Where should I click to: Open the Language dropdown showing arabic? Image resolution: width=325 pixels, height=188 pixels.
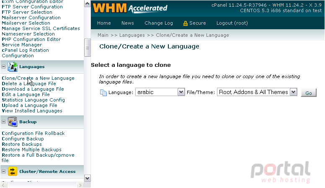tap(160, 92)
